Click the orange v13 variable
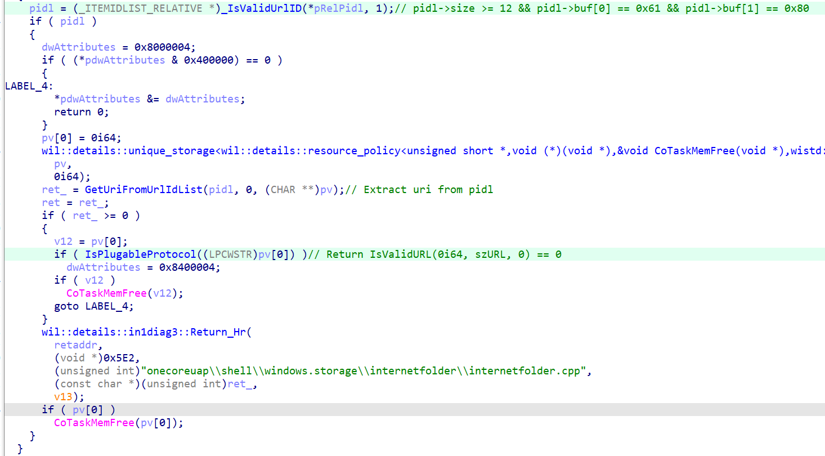The width and height of the screenshot is (825, 456). click(x=63, y=397)
